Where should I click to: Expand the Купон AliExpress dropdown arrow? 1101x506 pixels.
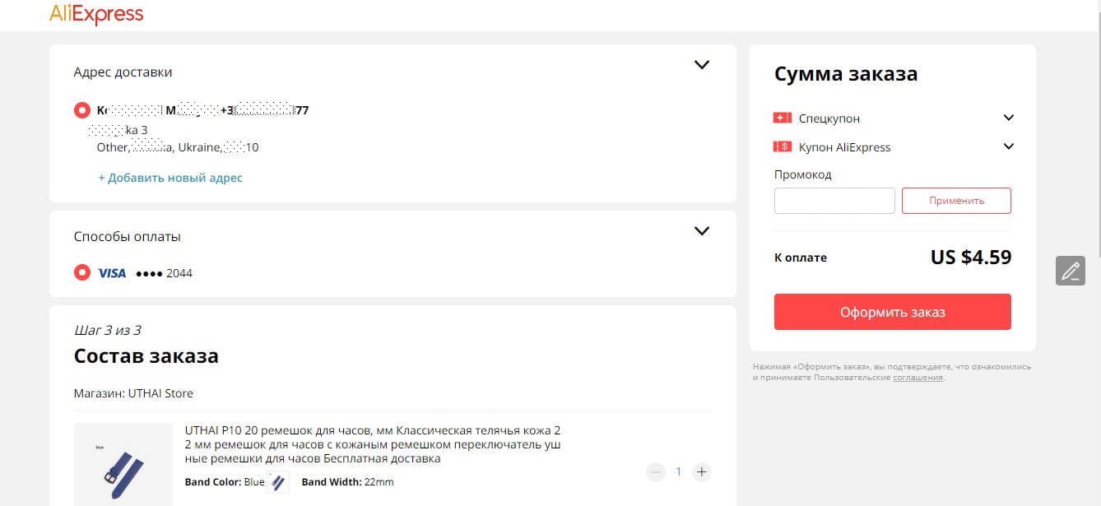pos(1009,146)
